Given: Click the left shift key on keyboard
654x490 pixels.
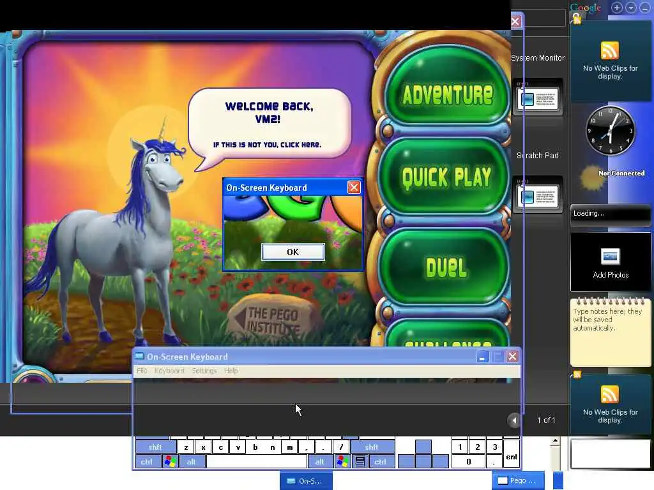Looking at the screenshot, I should click(156, 447).
